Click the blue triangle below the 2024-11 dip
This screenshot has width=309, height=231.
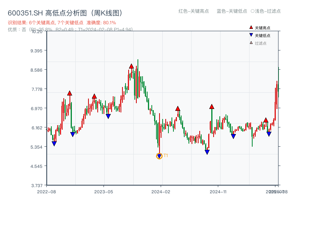point(207,152)
